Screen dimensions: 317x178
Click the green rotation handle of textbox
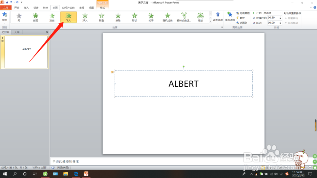tap(184, 66)
